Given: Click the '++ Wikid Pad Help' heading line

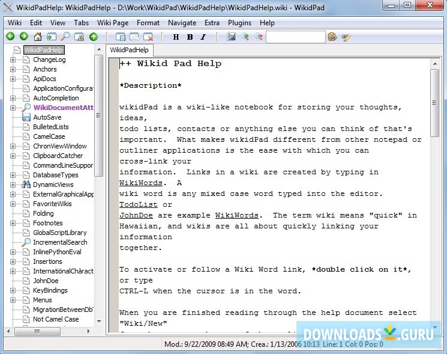Looking at the screenshot, I should tap(170, 63).
